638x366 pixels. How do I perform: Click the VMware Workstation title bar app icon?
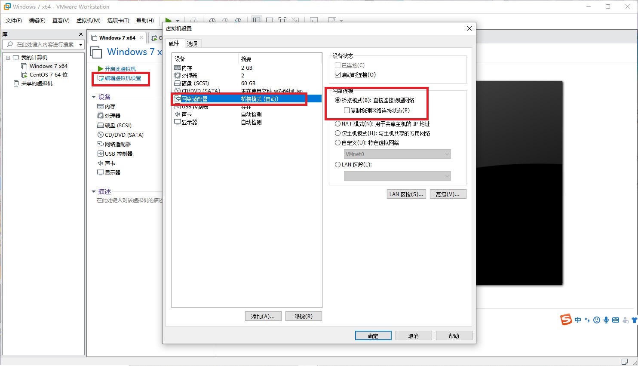7,6
